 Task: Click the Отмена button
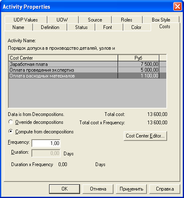tap(98, 189)
